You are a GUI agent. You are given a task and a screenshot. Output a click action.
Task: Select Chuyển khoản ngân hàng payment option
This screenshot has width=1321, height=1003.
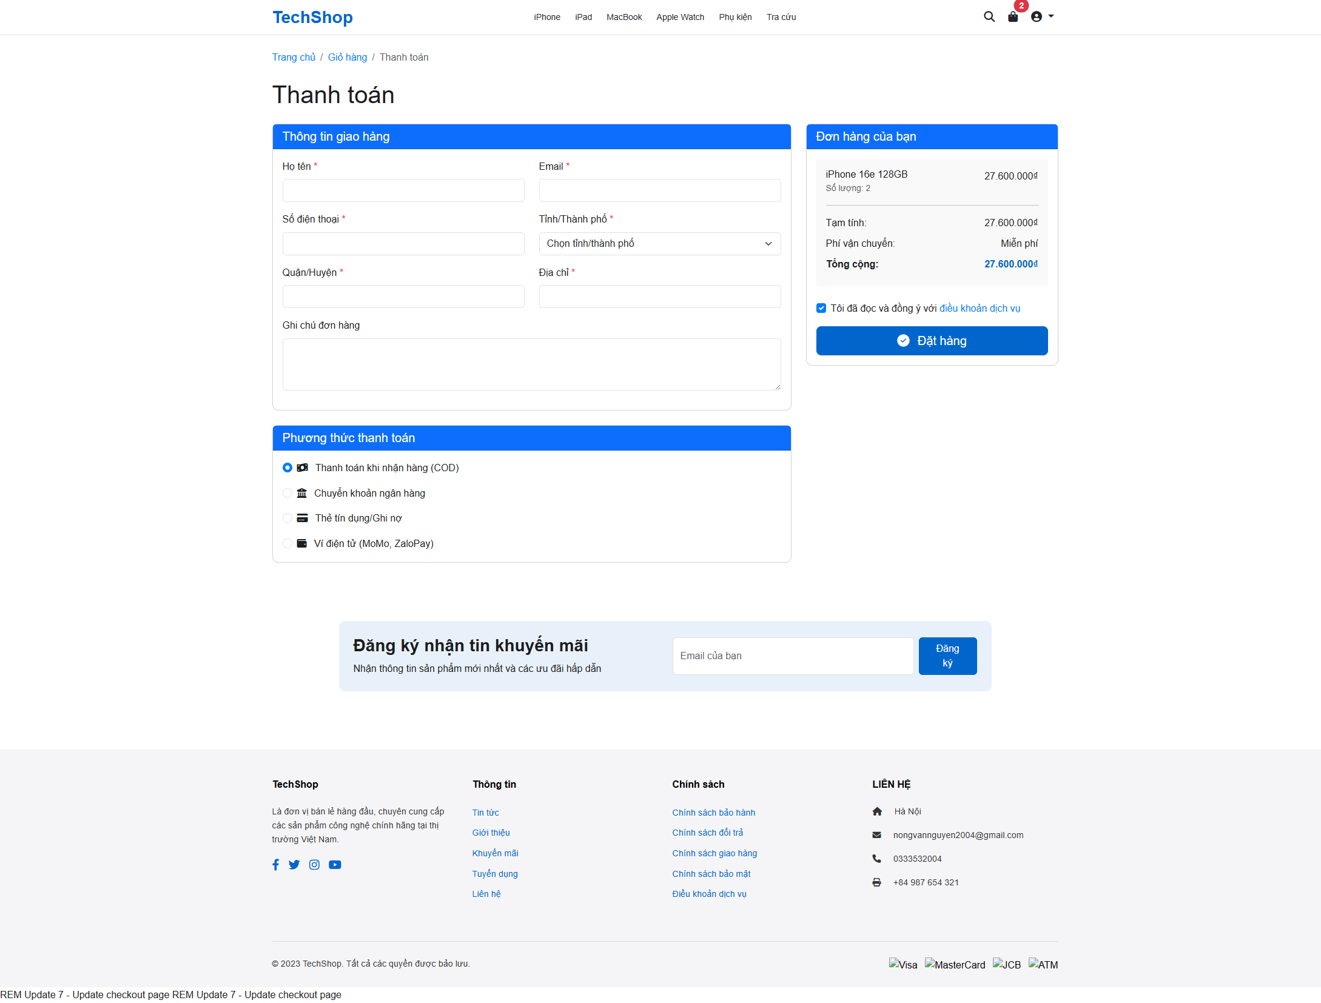click(287, 493)
